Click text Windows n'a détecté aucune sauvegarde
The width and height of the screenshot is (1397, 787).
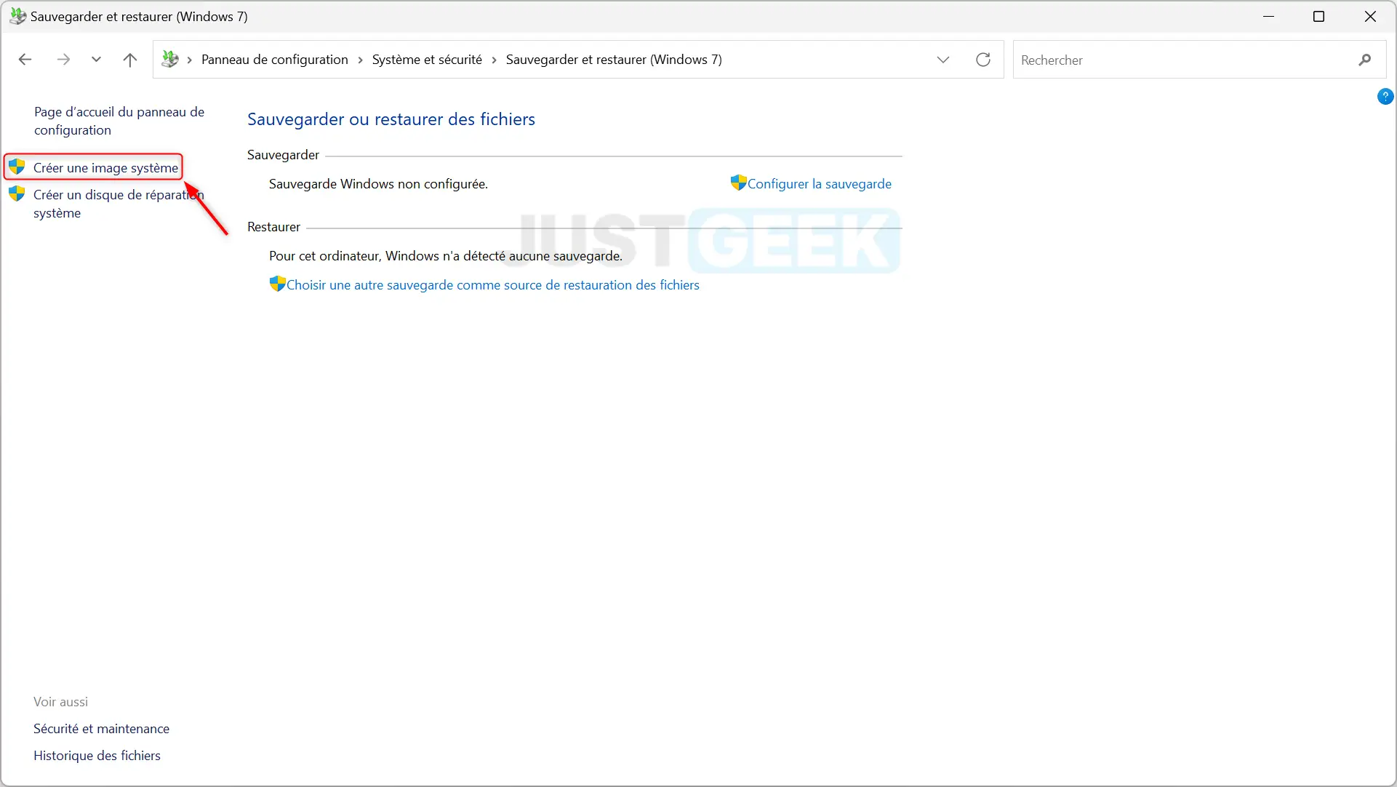[x=504, y=256]
